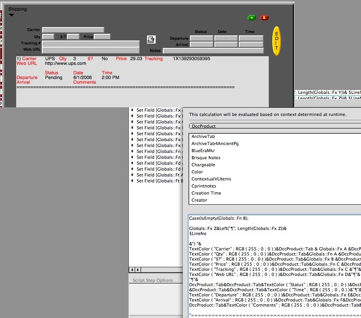Click the Tracking # input field
The width and height of the screenshot is (361, 318).
(x=91, y=43)
